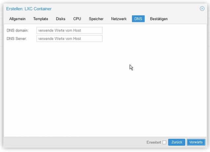Viewport: 210px width, 152px height.
Task: Click the DNS domain label
Action: [17, 31]
